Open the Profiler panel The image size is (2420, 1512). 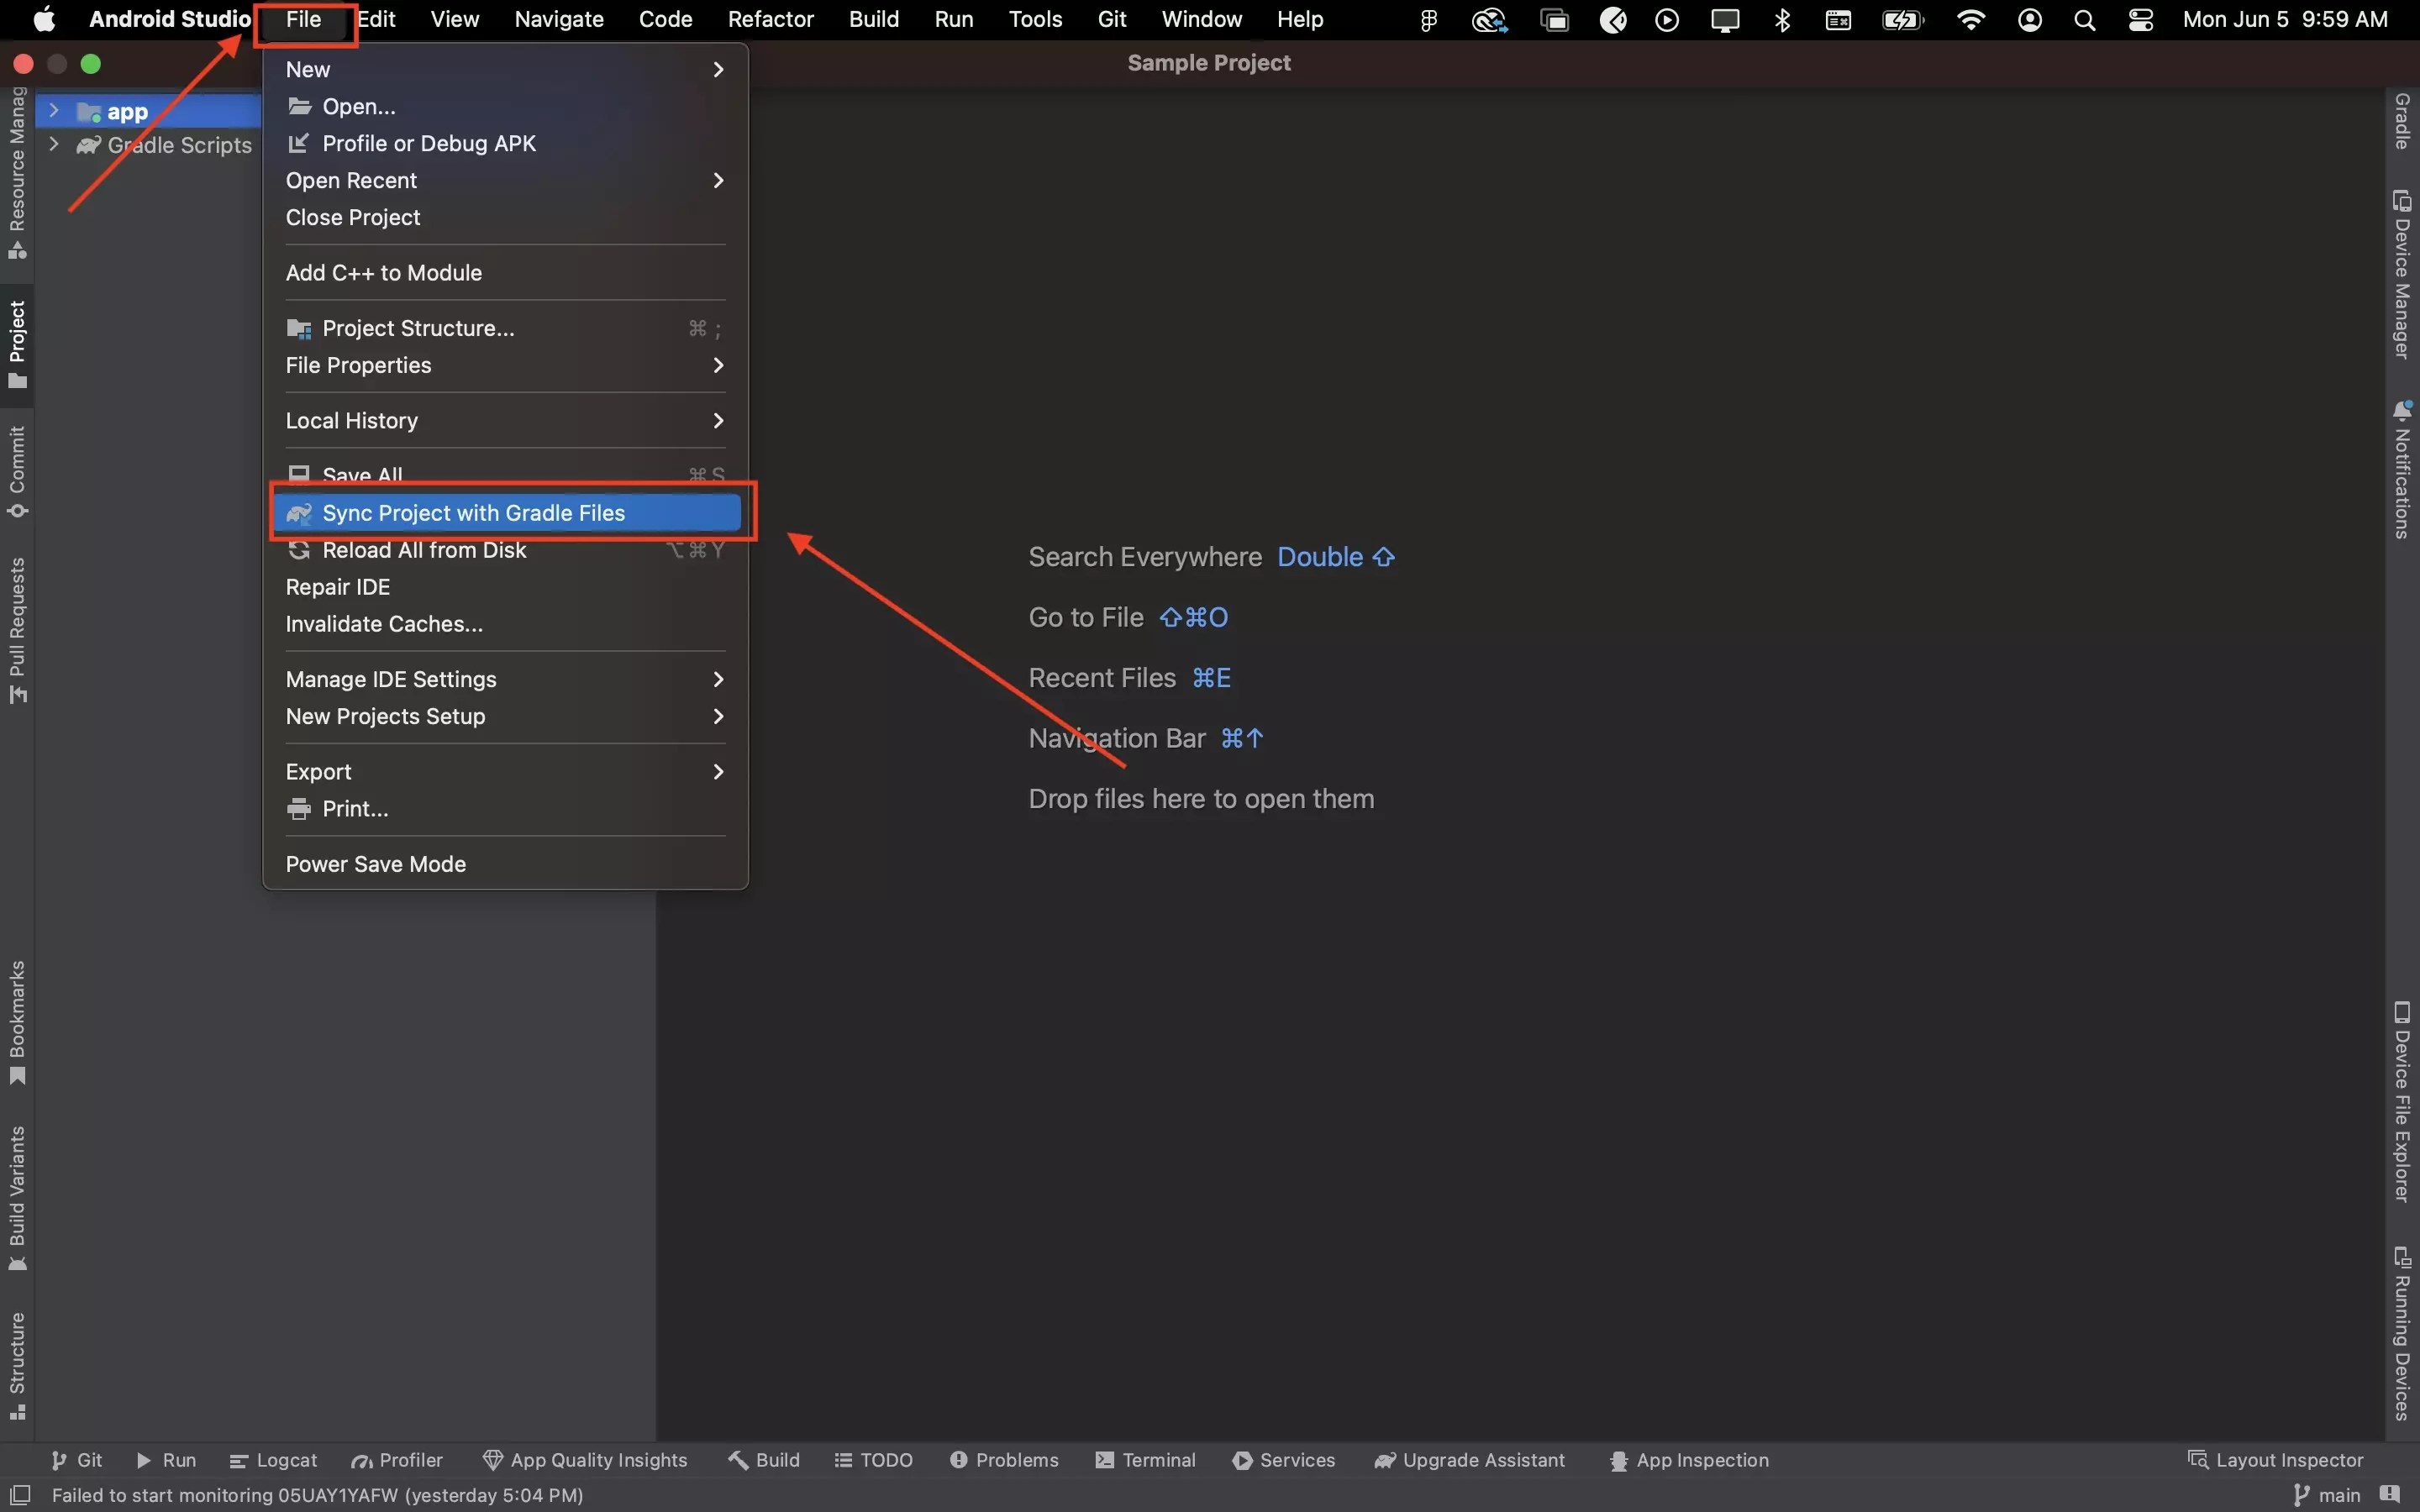pyautogui.click(x=397, y=1459)
